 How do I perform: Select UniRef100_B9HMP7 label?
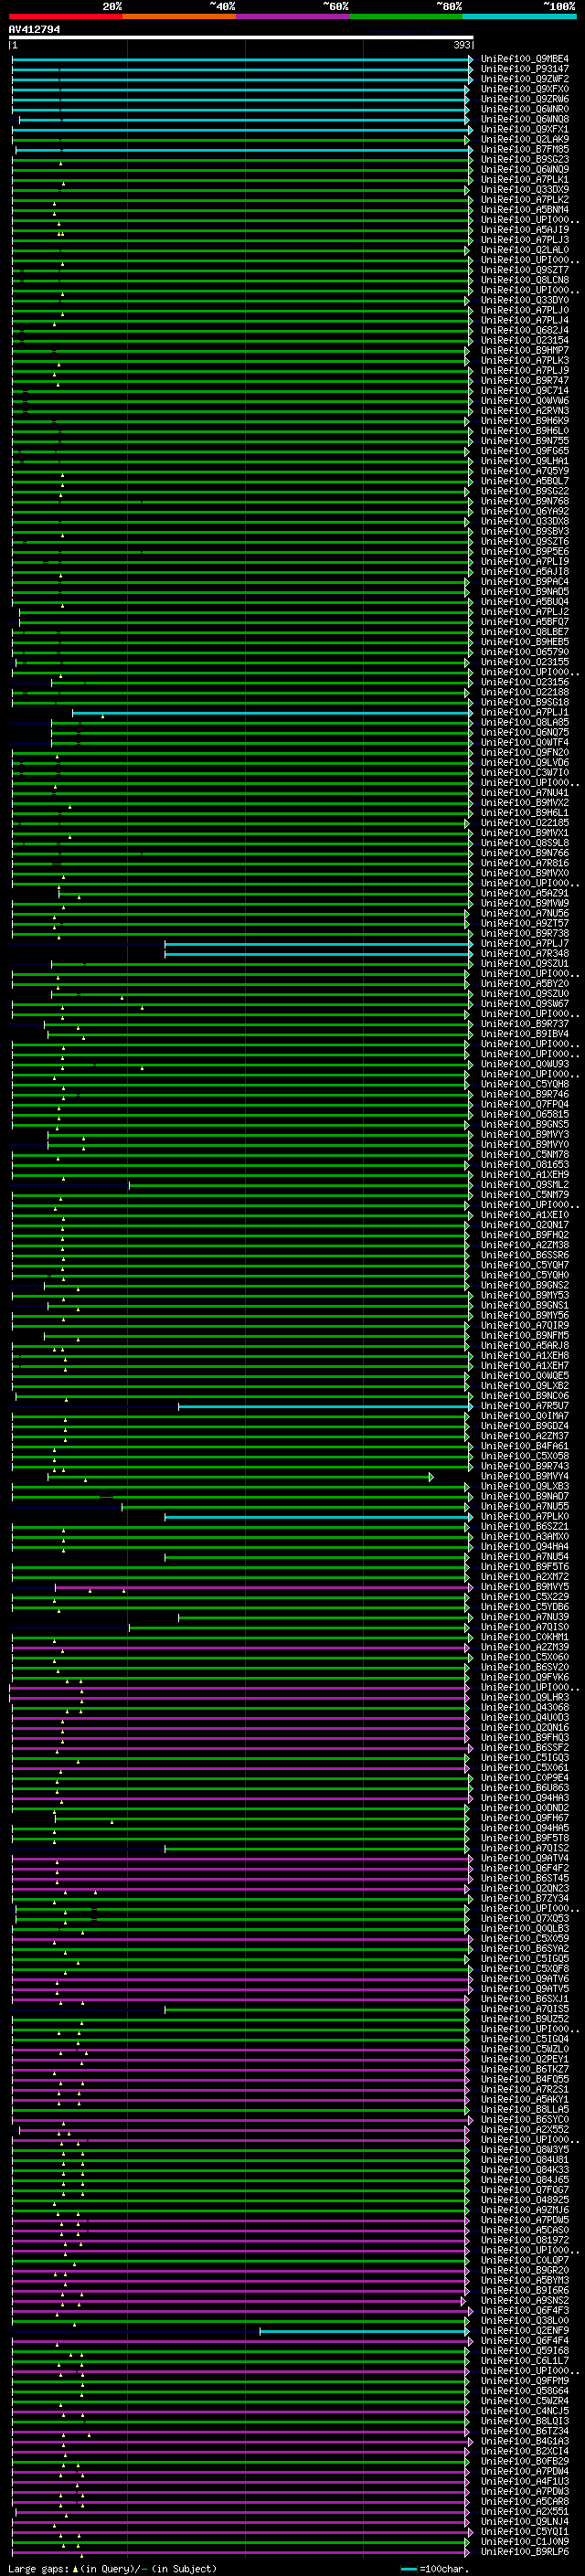(524, 350)
